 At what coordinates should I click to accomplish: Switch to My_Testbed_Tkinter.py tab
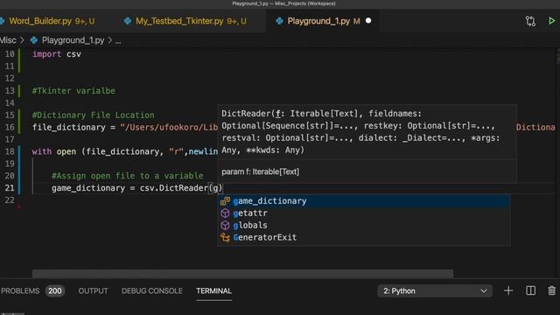point(185,21)
